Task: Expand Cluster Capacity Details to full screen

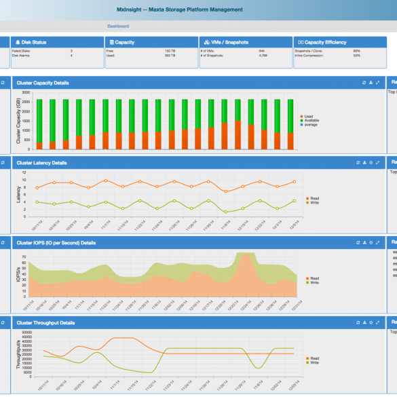Action: [378, 83]
